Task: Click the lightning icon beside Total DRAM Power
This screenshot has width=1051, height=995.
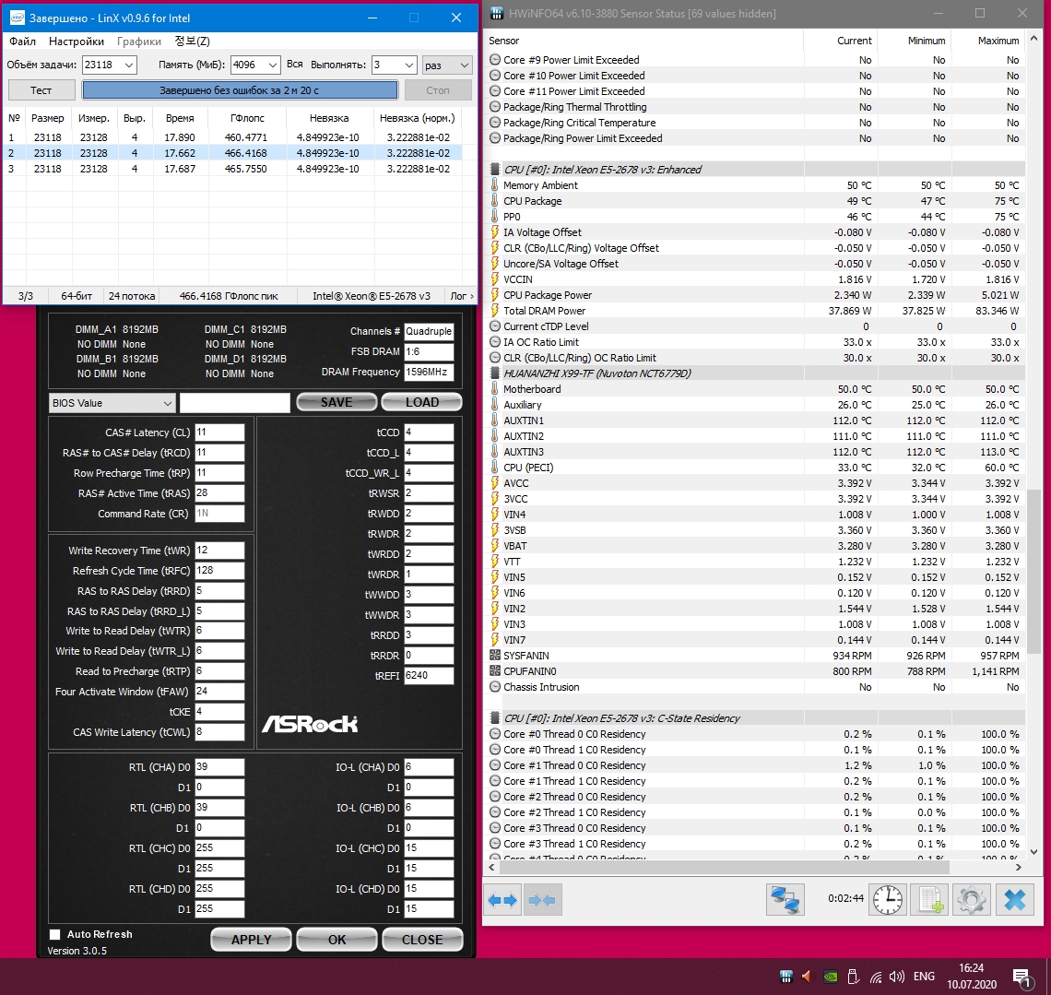Action: click(x=495, y=311)
